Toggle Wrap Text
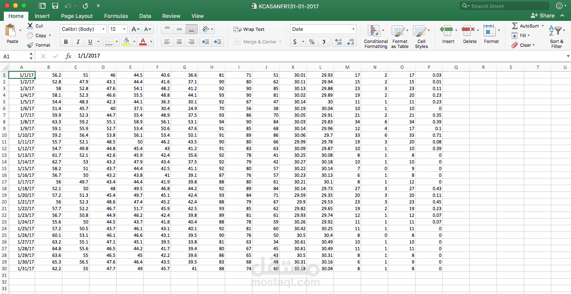571x294 pixels. coord(249,29)
